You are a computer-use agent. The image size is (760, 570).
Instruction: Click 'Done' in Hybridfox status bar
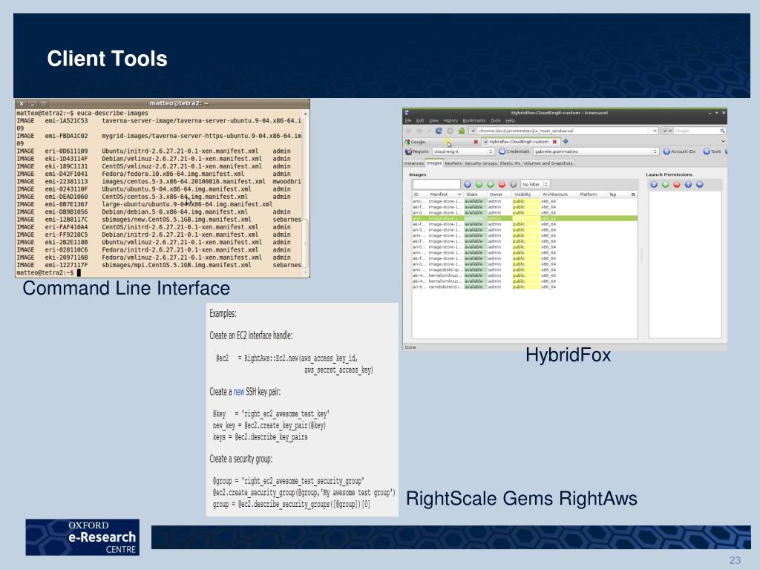410,347
